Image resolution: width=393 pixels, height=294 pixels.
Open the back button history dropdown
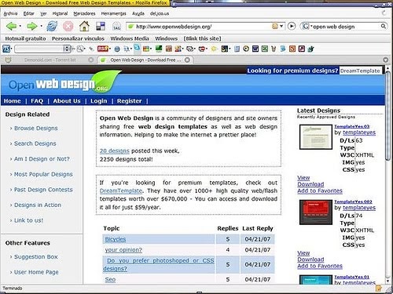click(20, 26)
